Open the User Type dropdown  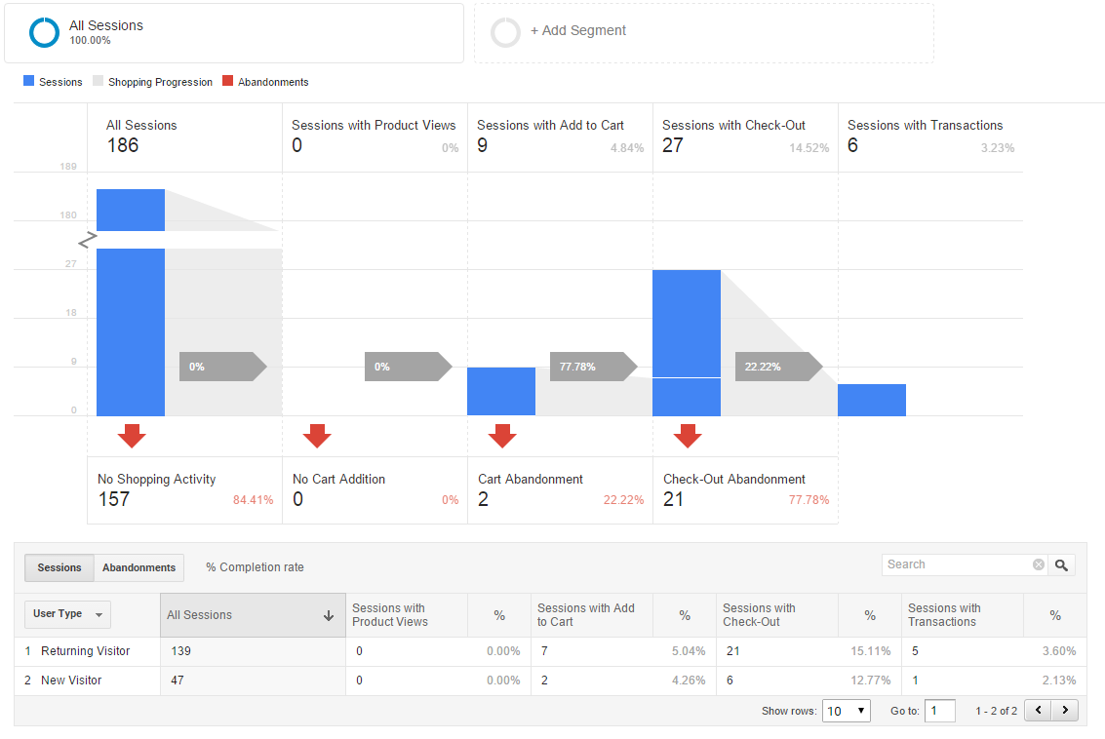(67, 614)
